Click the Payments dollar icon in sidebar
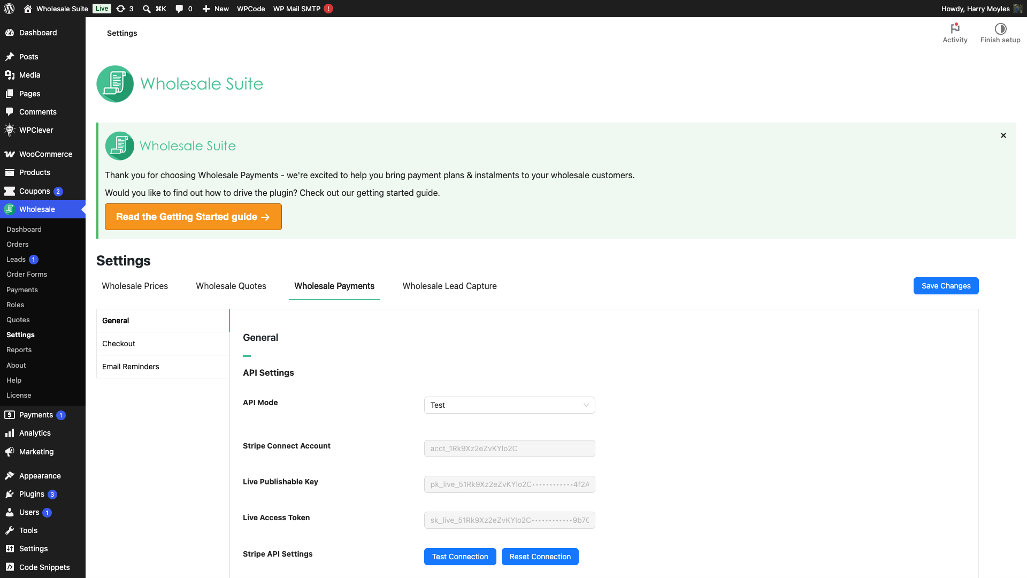1027x578 pixels. point(10,415)
